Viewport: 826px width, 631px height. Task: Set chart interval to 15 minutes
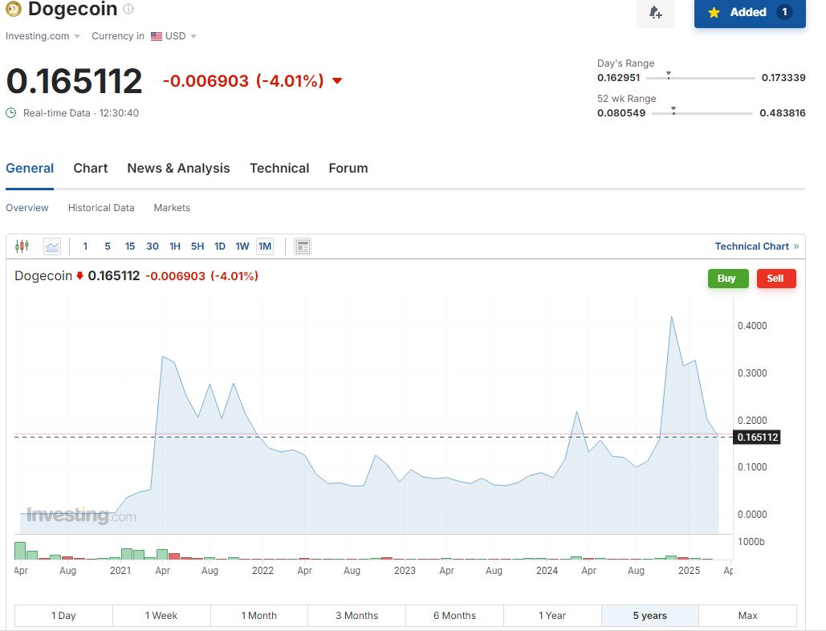click(x=130, y=246)
